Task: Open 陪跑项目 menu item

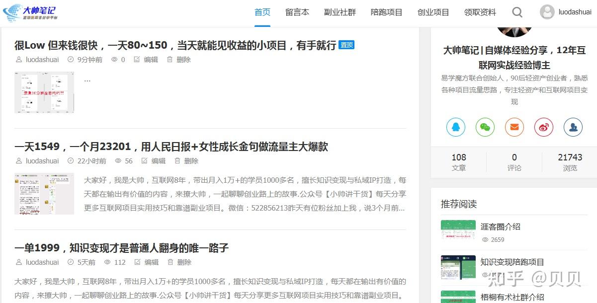Action: (x=387, y=12)
